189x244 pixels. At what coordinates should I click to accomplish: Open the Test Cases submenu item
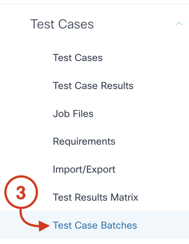coord(78,58)
